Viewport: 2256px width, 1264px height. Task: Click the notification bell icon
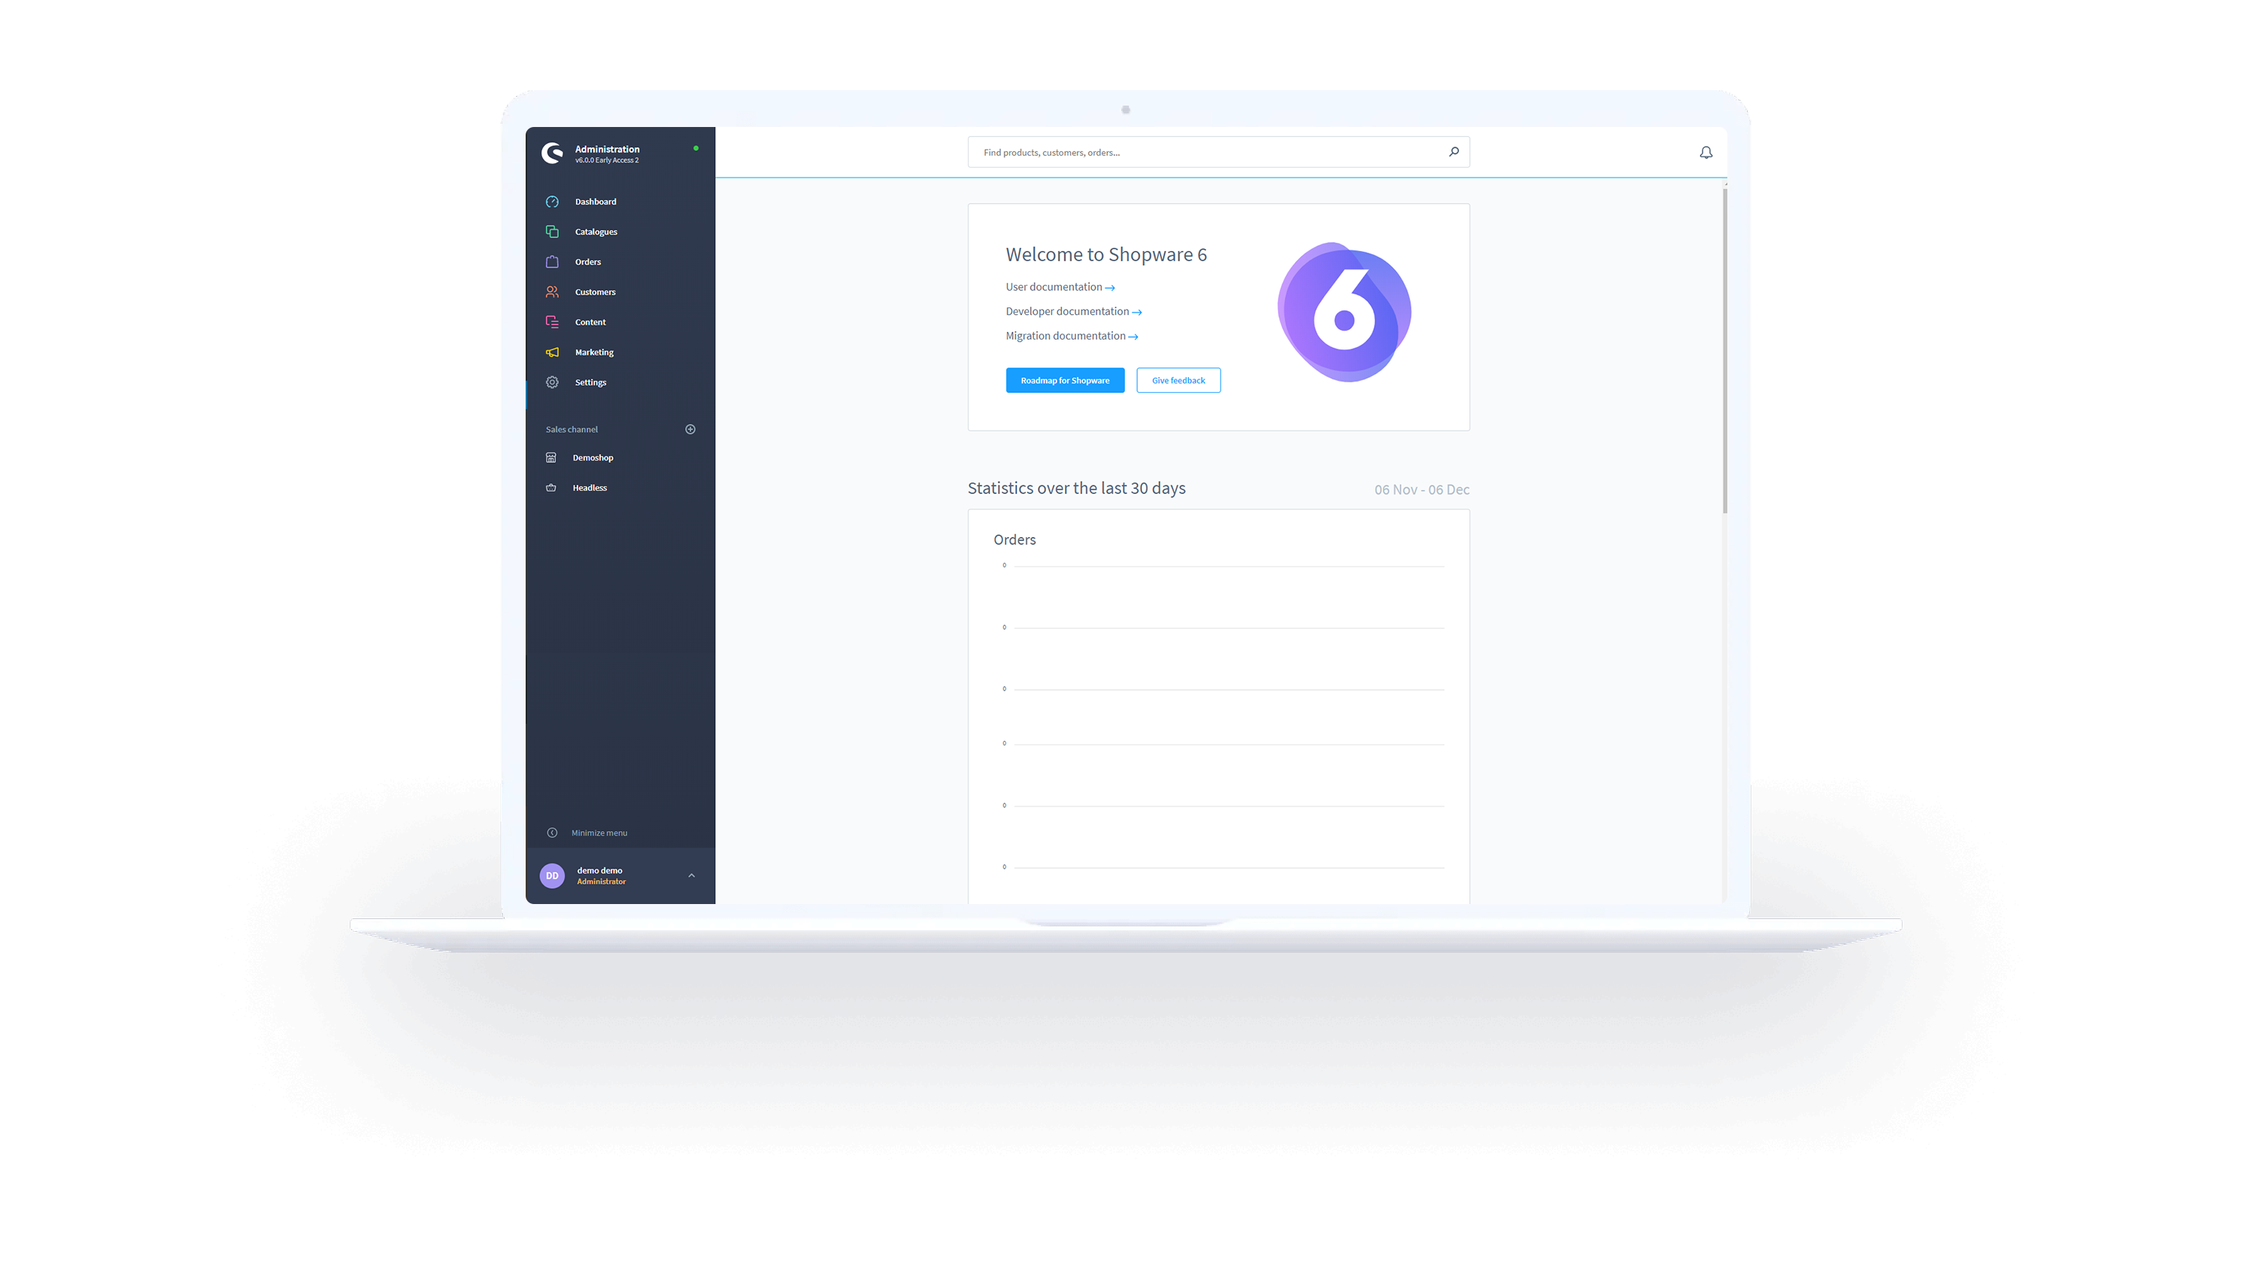pyautogui.click(x=1706, y=152)
